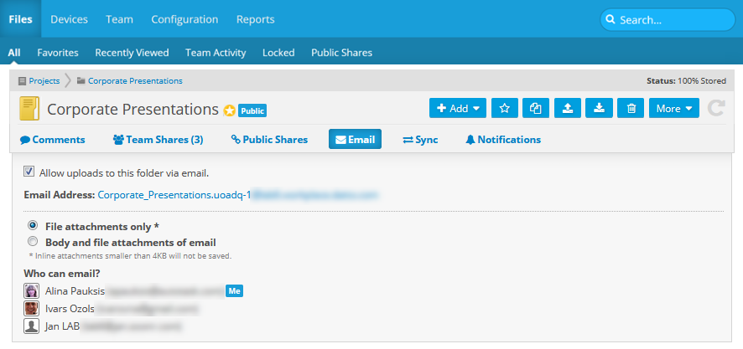The width and height of the screenshot is (743, 349).
Task: Switch to the Notifications tab
Action: [x=502, y=140]
